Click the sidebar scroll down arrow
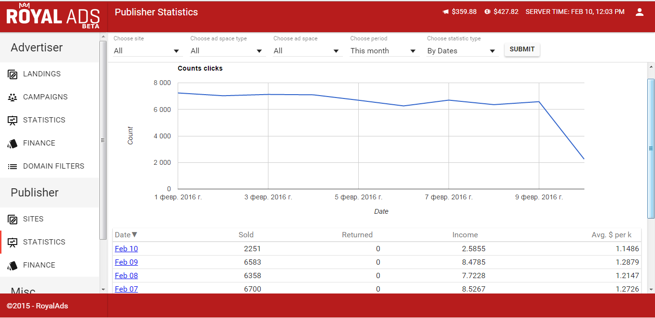This screenshot has height=318, width=655. point(103,290)
